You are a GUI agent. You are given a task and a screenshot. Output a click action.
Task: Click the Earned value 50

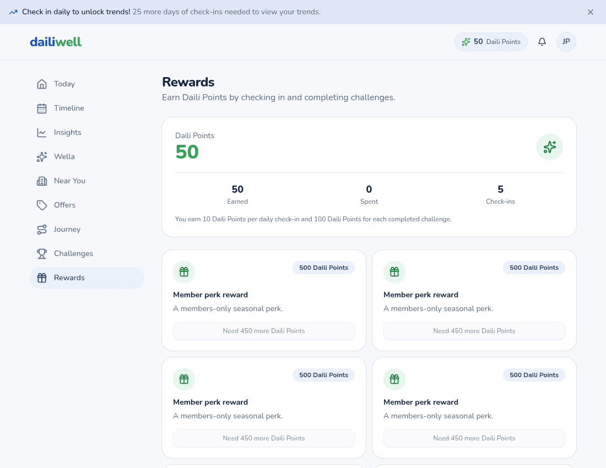(x=237, y=189)
